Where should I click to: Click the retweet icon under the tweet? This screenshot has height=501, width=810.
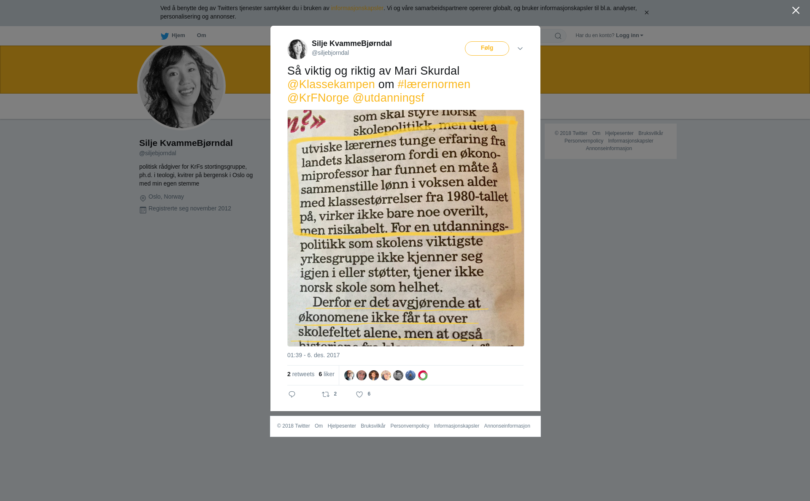[326, 394]
